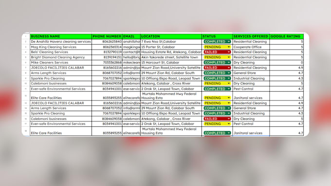The image size is (331, 186).
Task: Select the PHONE NUMBER header cell
Action: [x=107, y=36]
